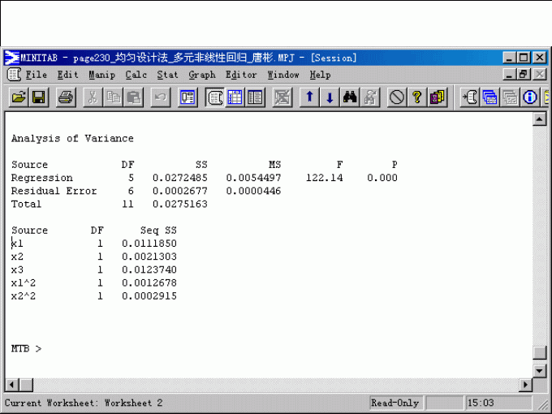Open the Editor menu
Viewport: 552px width, 414px height.
click(x=240, y=75)
